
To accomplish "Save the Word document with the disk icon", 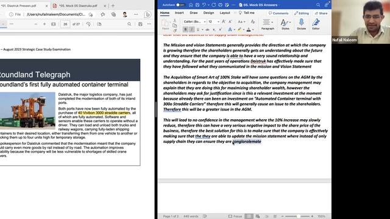I will (197, 5).
